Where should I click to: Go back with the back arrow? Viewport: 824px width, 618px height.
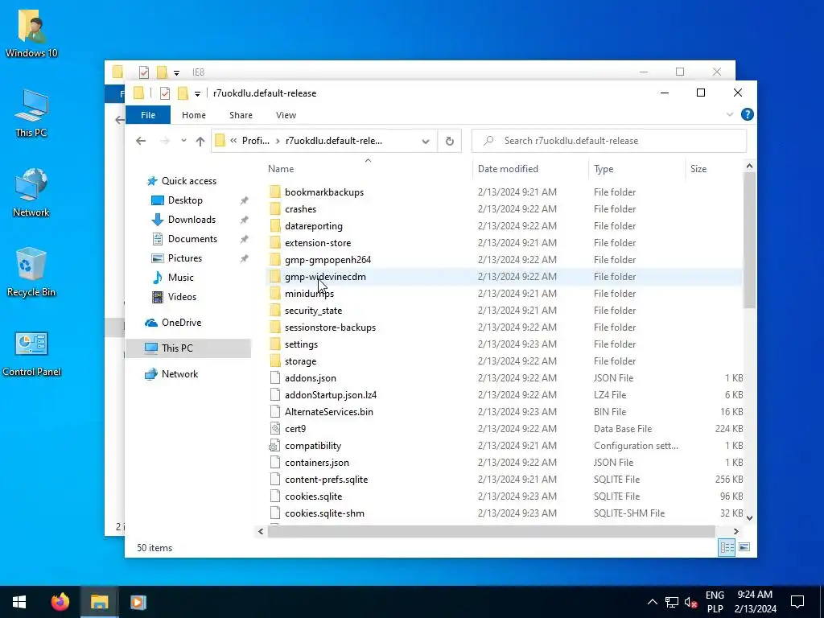[x=141, y=141]
